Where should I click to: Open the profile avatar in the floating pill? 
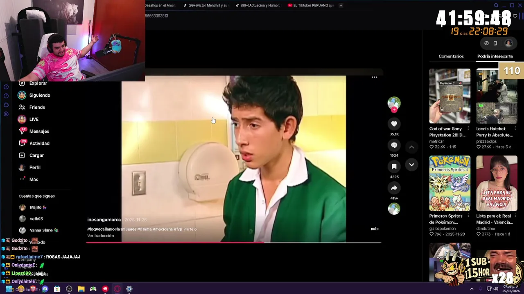point(508,43)
